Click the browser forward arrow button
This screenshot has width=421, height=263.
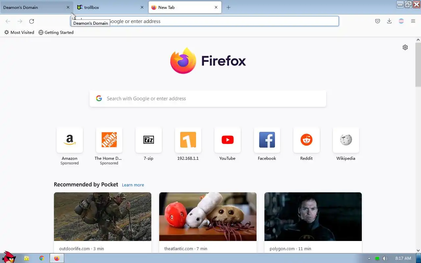tap(20, 21)
